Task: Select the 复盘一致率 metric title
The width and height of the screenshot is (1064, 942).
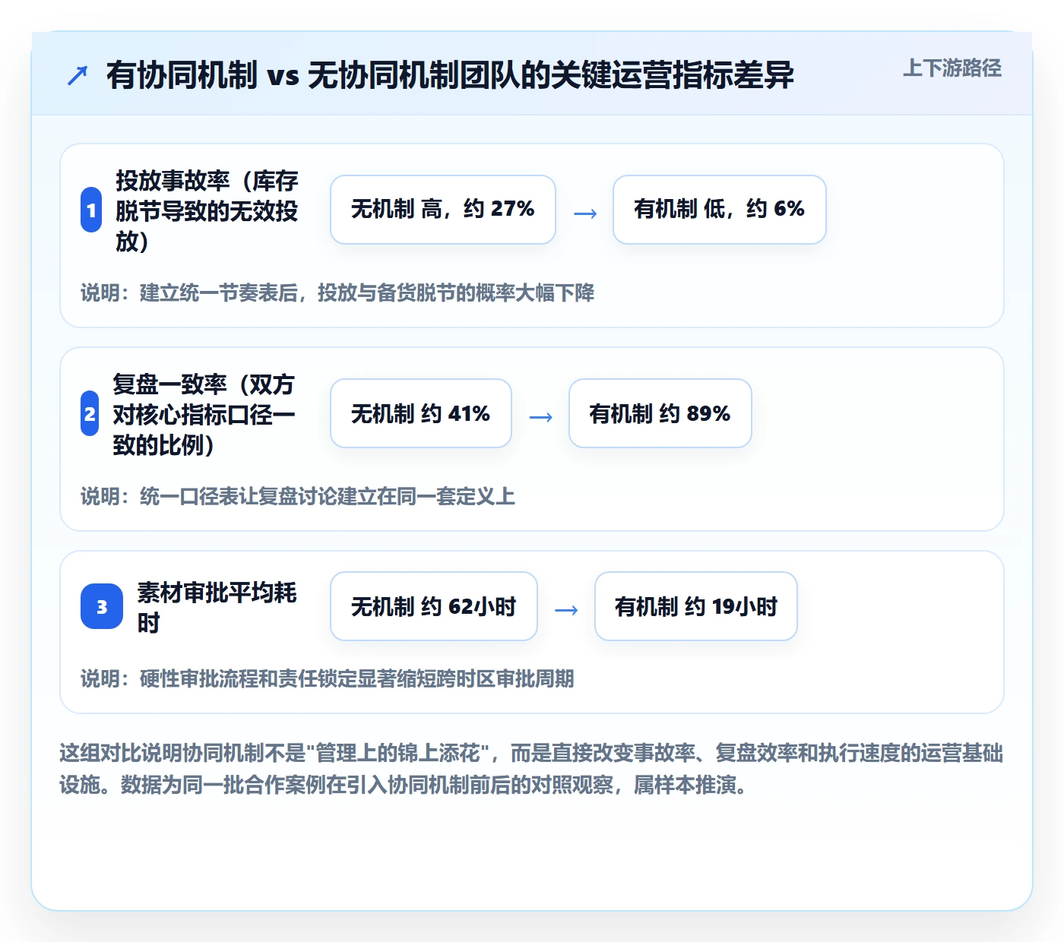Action: pos(204,414)
